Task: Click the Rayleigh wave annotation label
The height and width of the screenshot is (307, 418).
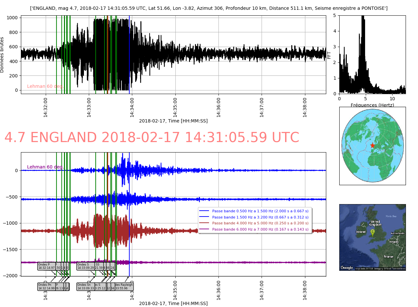Action: [x=124, y=286]
